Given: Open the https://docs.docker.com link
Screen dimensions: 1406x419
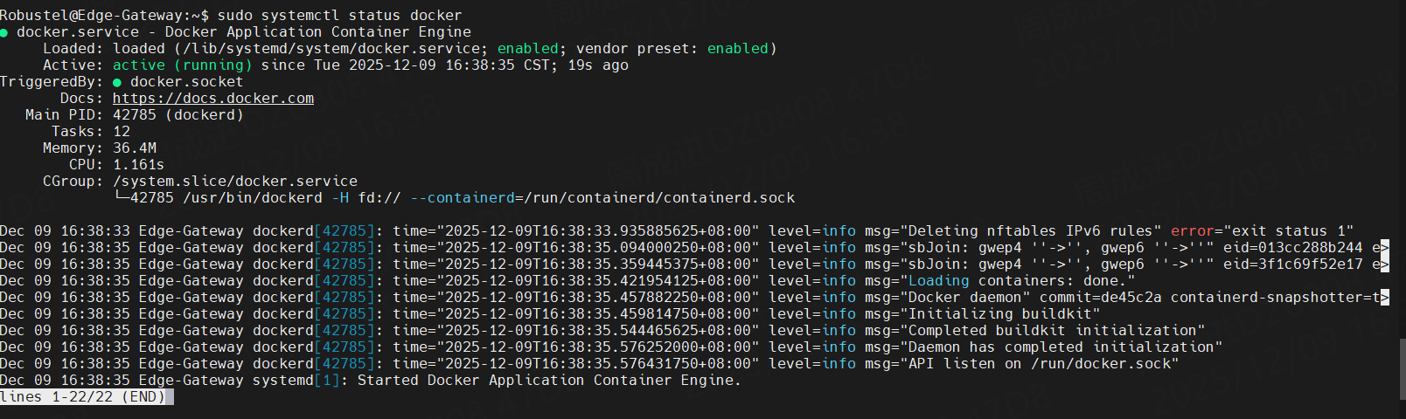Looking at the screenshot, I should pyautogui.click(x=212, y=99).
